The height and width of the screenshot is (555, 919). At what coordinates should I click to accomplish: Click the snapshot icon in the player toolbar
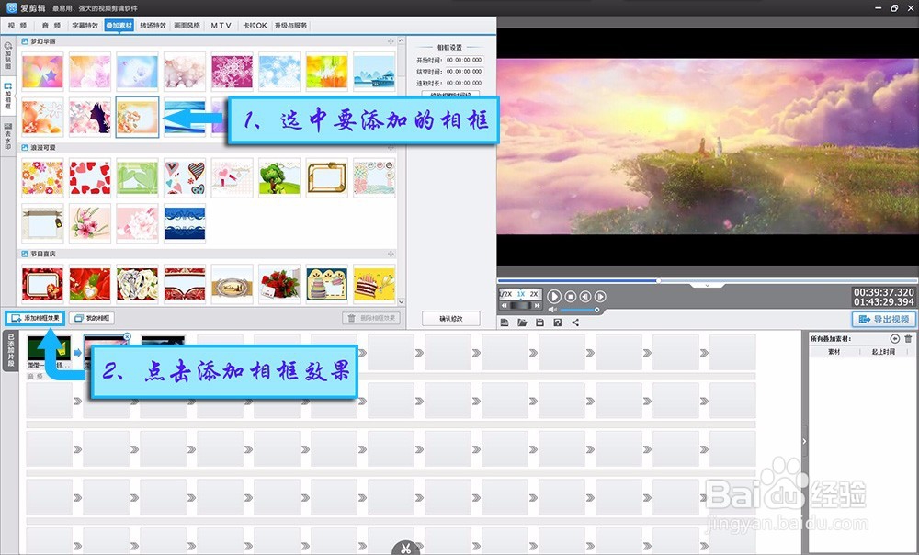pyautogui.click(x=505, y=323)
